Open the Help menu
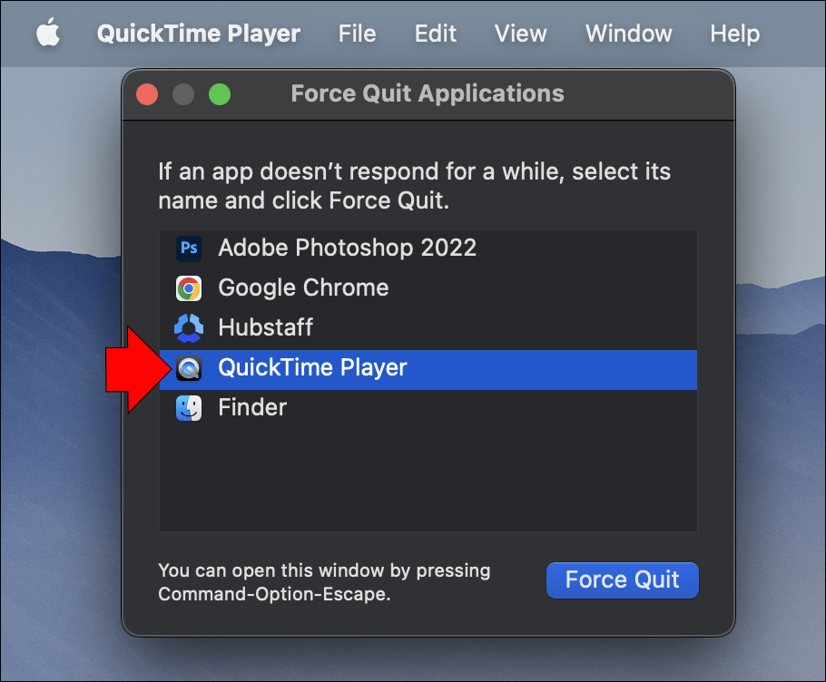Image resolution: width=826 pixels, height=682 pixels. pos(734,34)
